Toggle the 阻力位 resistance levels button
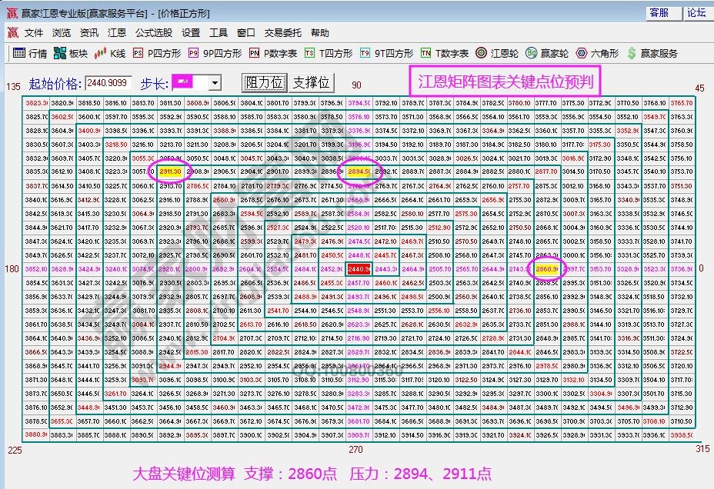714x489 pixels. 263,82
